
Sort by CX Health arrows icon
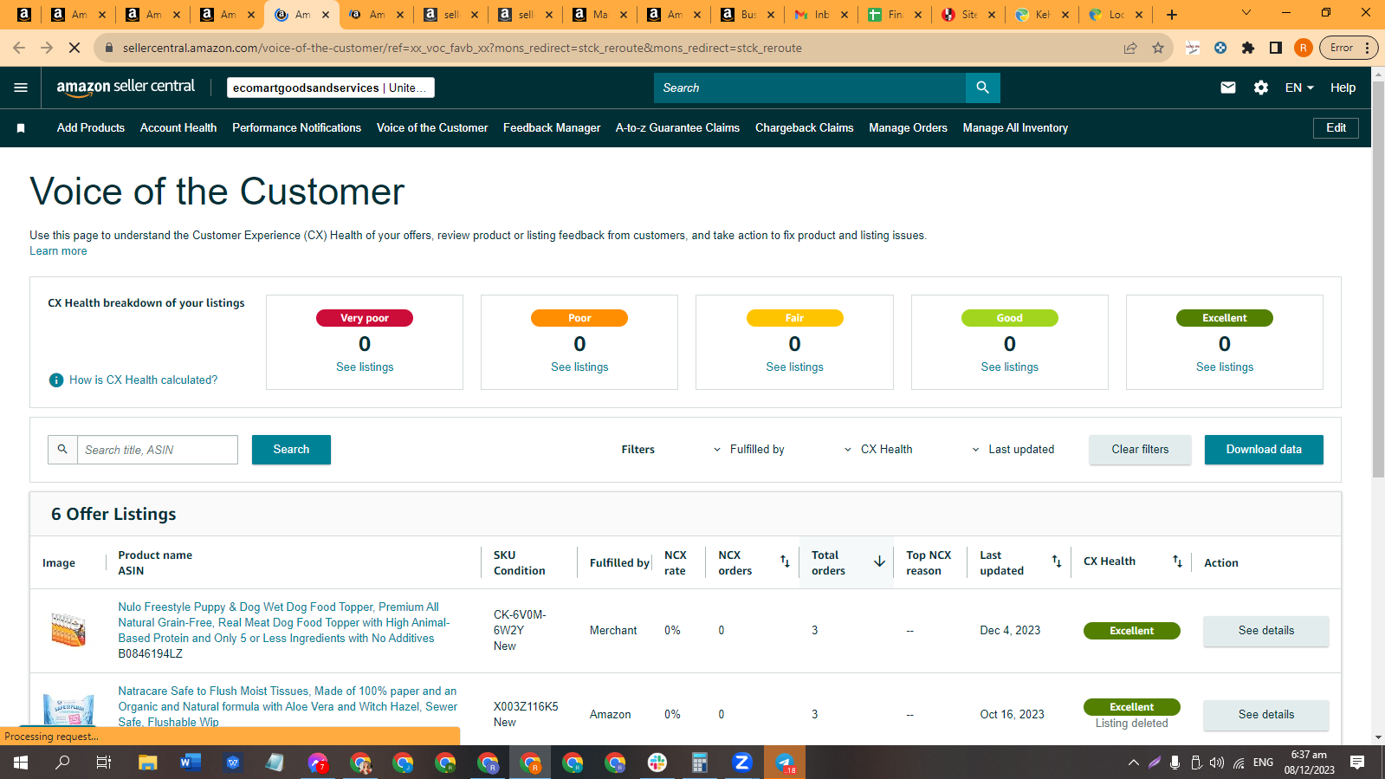pyautogui.click(x=1177, y=562)
